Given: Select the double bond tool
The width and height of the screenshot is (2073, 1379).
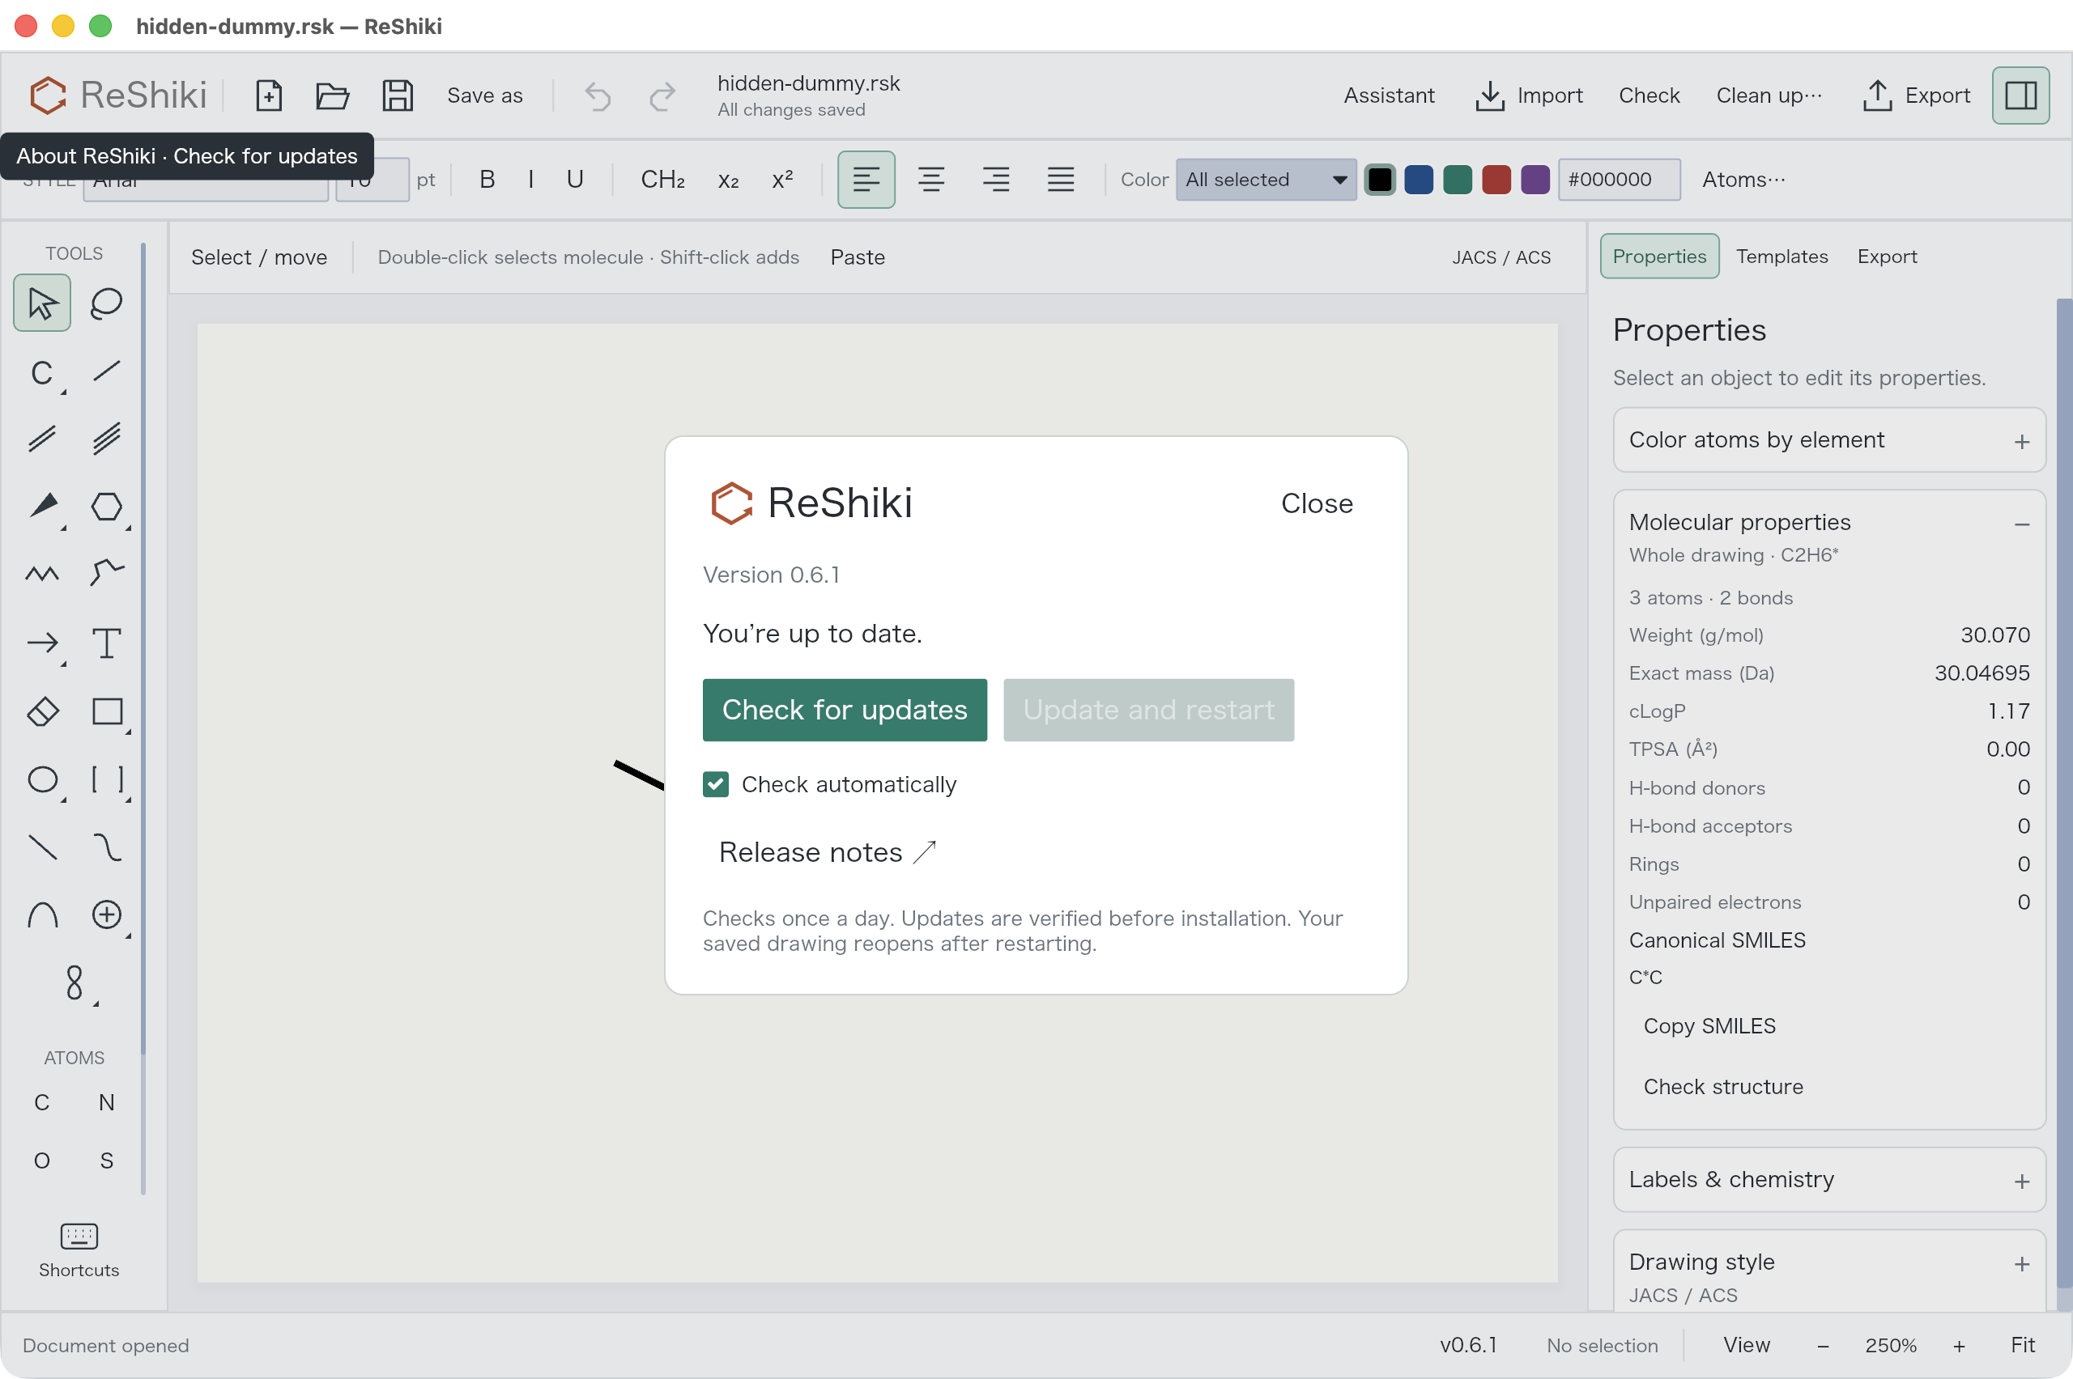Looking at the screenshot, I should click(42, 438).
